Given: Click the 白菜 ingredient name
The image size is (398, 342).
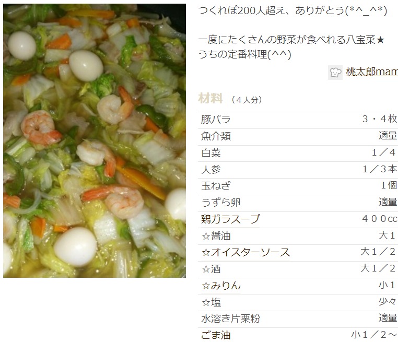Looking at the screenshot, I should [211, 153].
